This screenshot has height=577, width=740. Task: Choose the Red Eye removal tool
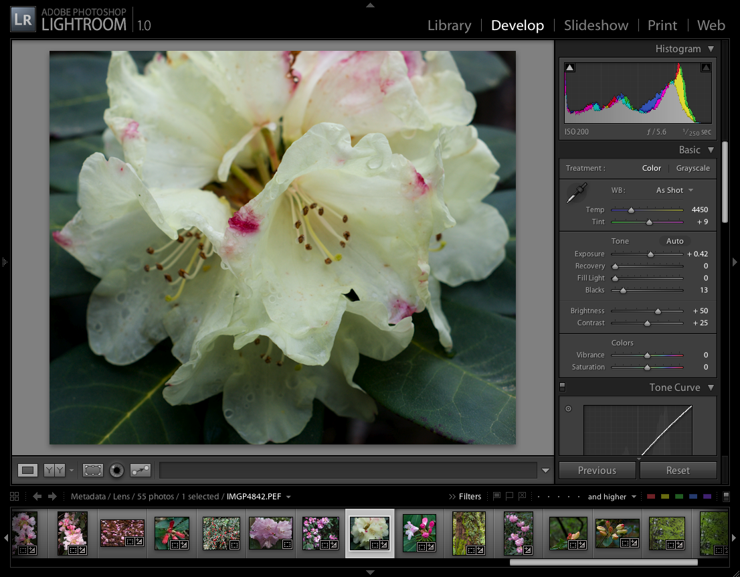(116, 471)
